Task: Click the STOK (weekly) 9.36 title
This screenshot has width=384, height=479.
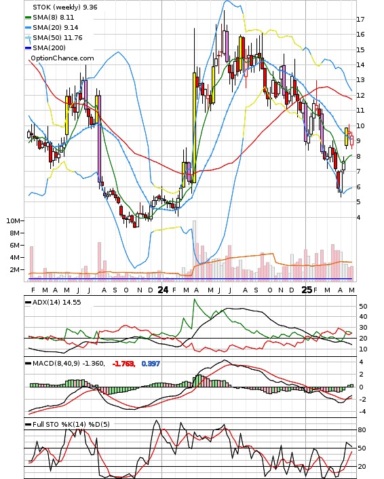Action: (x=65, y=7)
